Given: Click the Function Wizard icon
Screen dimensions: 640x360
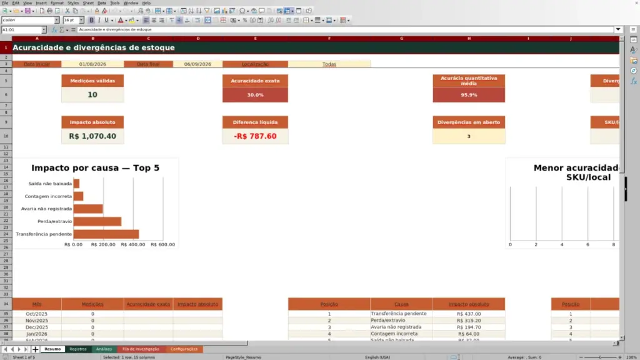Looking at the screenshot, I should coord(54,30).
